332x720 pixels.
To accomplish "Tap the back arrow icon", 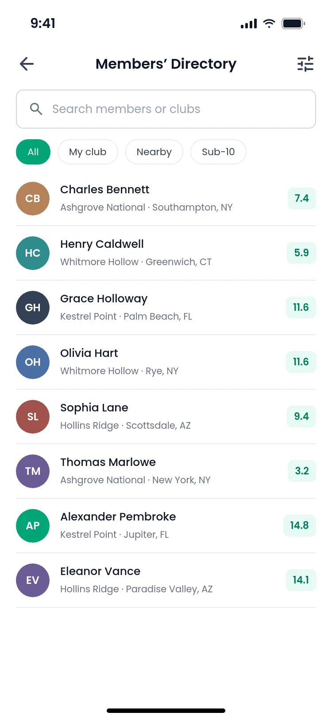I will (x=27, y=64).
